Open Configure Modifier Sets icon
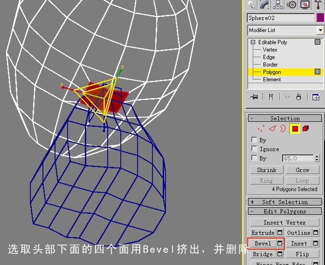 tap(316, 97)
